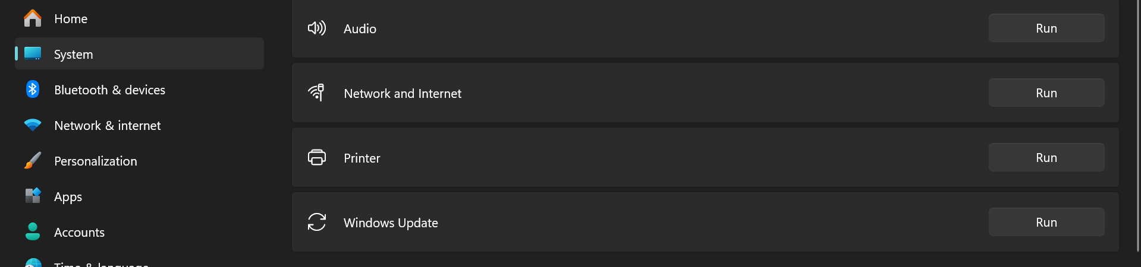Click the Apps squares icon in sidebar

point(33,196)
